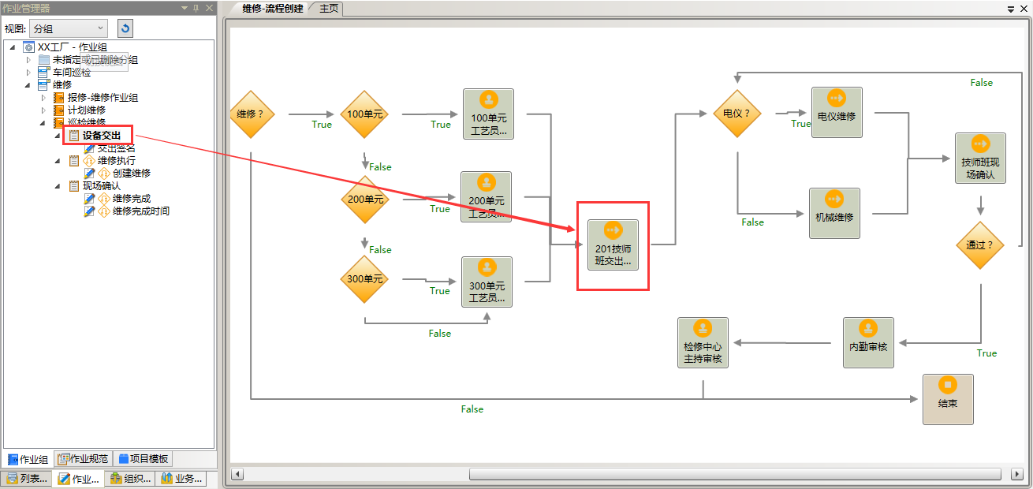Click the 结束 end node

[948, 399]
